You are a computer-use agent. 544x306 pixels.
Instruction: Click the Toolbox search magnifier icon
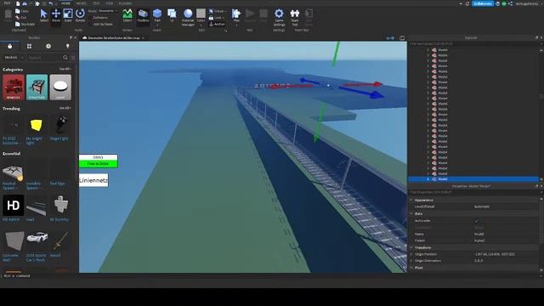pos(65,58)
